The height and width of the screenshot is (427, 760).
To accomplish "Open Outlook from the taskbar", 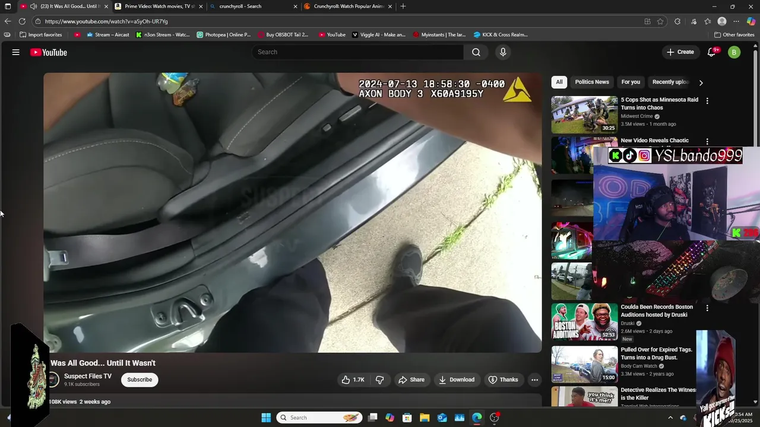I will pos(442,418).
